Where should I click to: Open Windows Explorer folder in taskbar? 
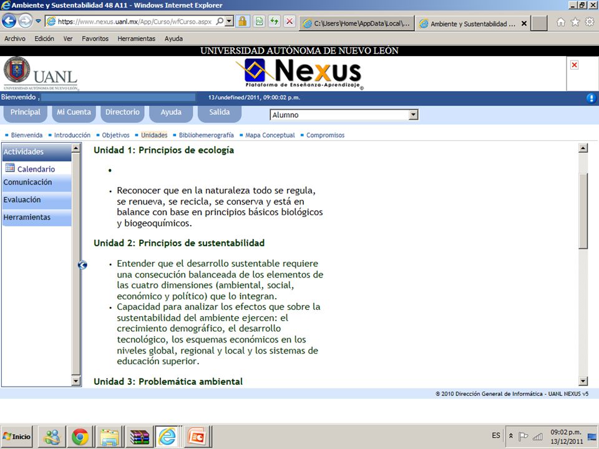(x=109, y=437)
